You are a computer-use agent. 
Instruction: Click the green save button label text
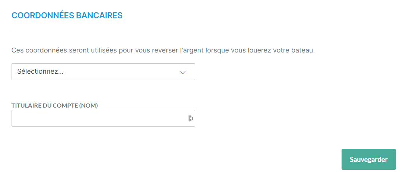point(369,159)
